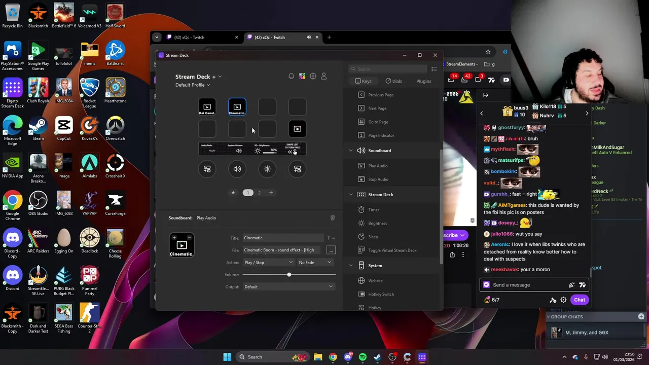The image size is (649, 365).
Task: Open the Output Default dropdown
Action: (x=289, y=287)
